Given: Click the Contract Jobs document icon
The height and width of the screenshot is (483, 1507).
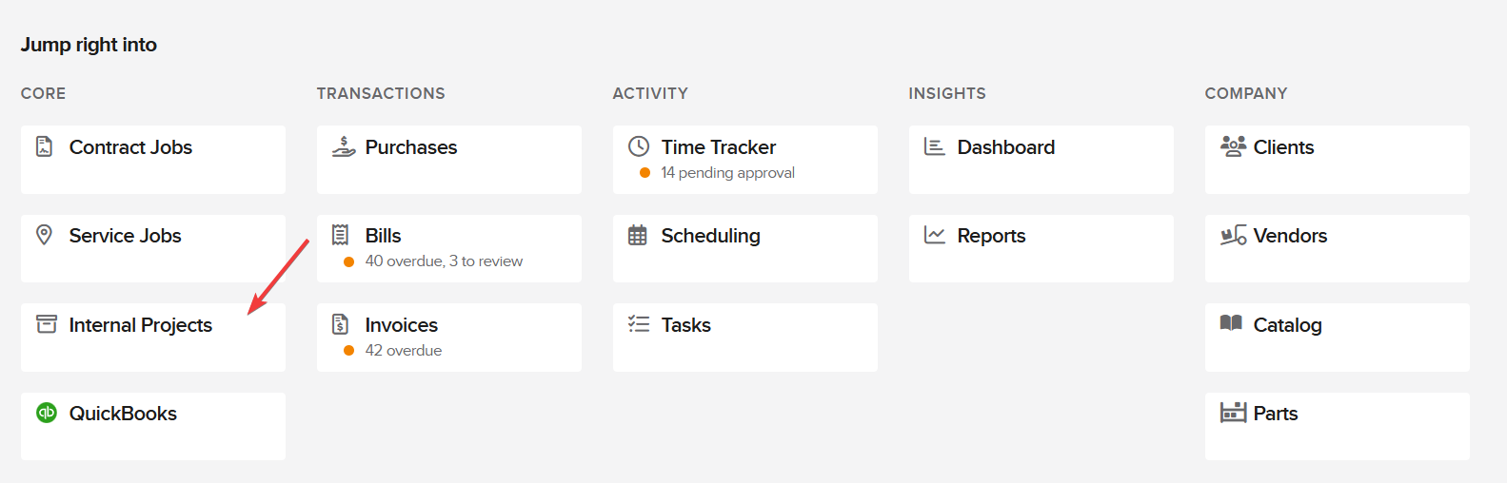Looking at the screenshot, I should point(44,146).
